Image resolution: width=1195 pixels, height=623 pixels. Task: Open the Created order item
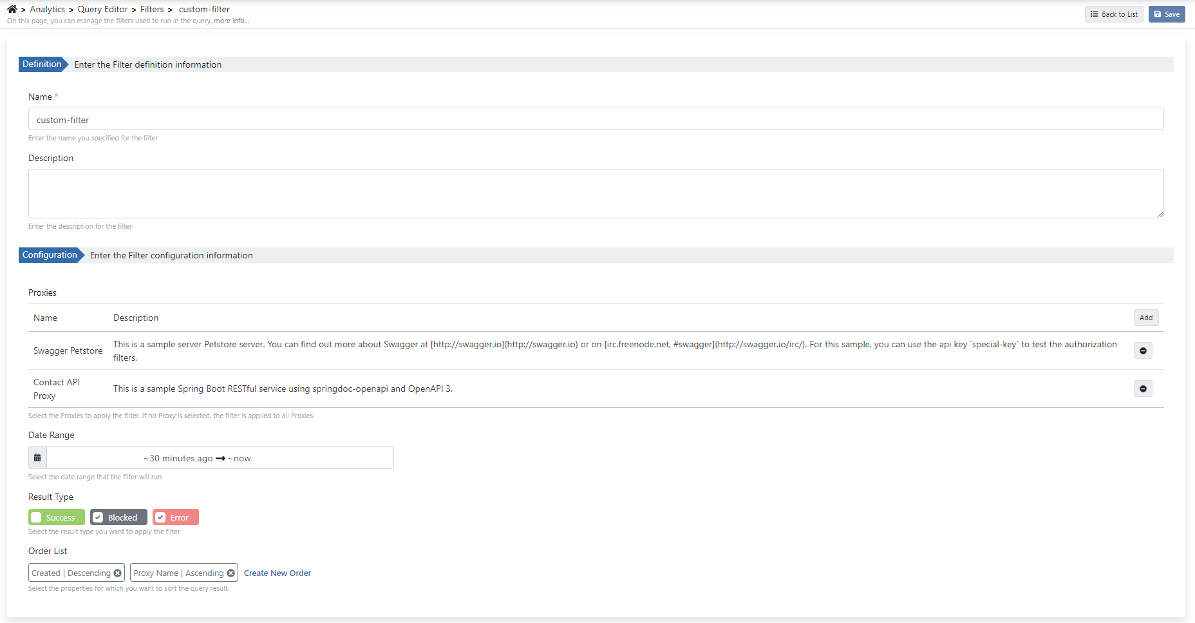(71, 573)
